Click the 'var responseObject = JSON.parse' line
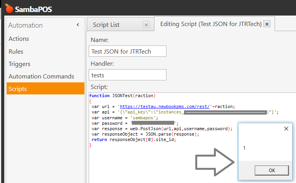Screen dimensions: 296x183 [145, 134]
